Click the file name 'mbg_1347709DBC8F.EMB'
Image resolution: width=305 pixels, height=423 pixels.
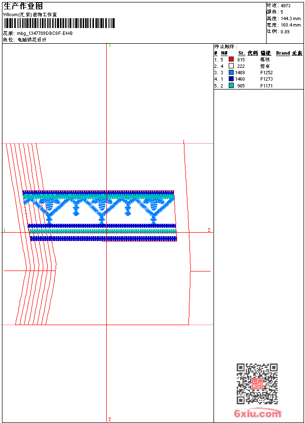click(45, 33)
